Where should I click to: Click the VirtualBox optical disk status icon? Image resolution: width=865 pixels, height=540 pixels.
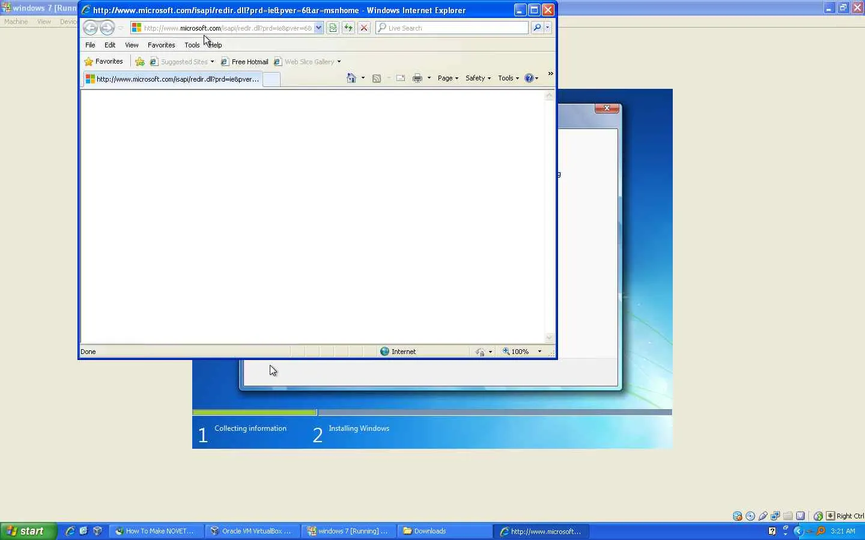pyautogui.click(x=750, y=516)
